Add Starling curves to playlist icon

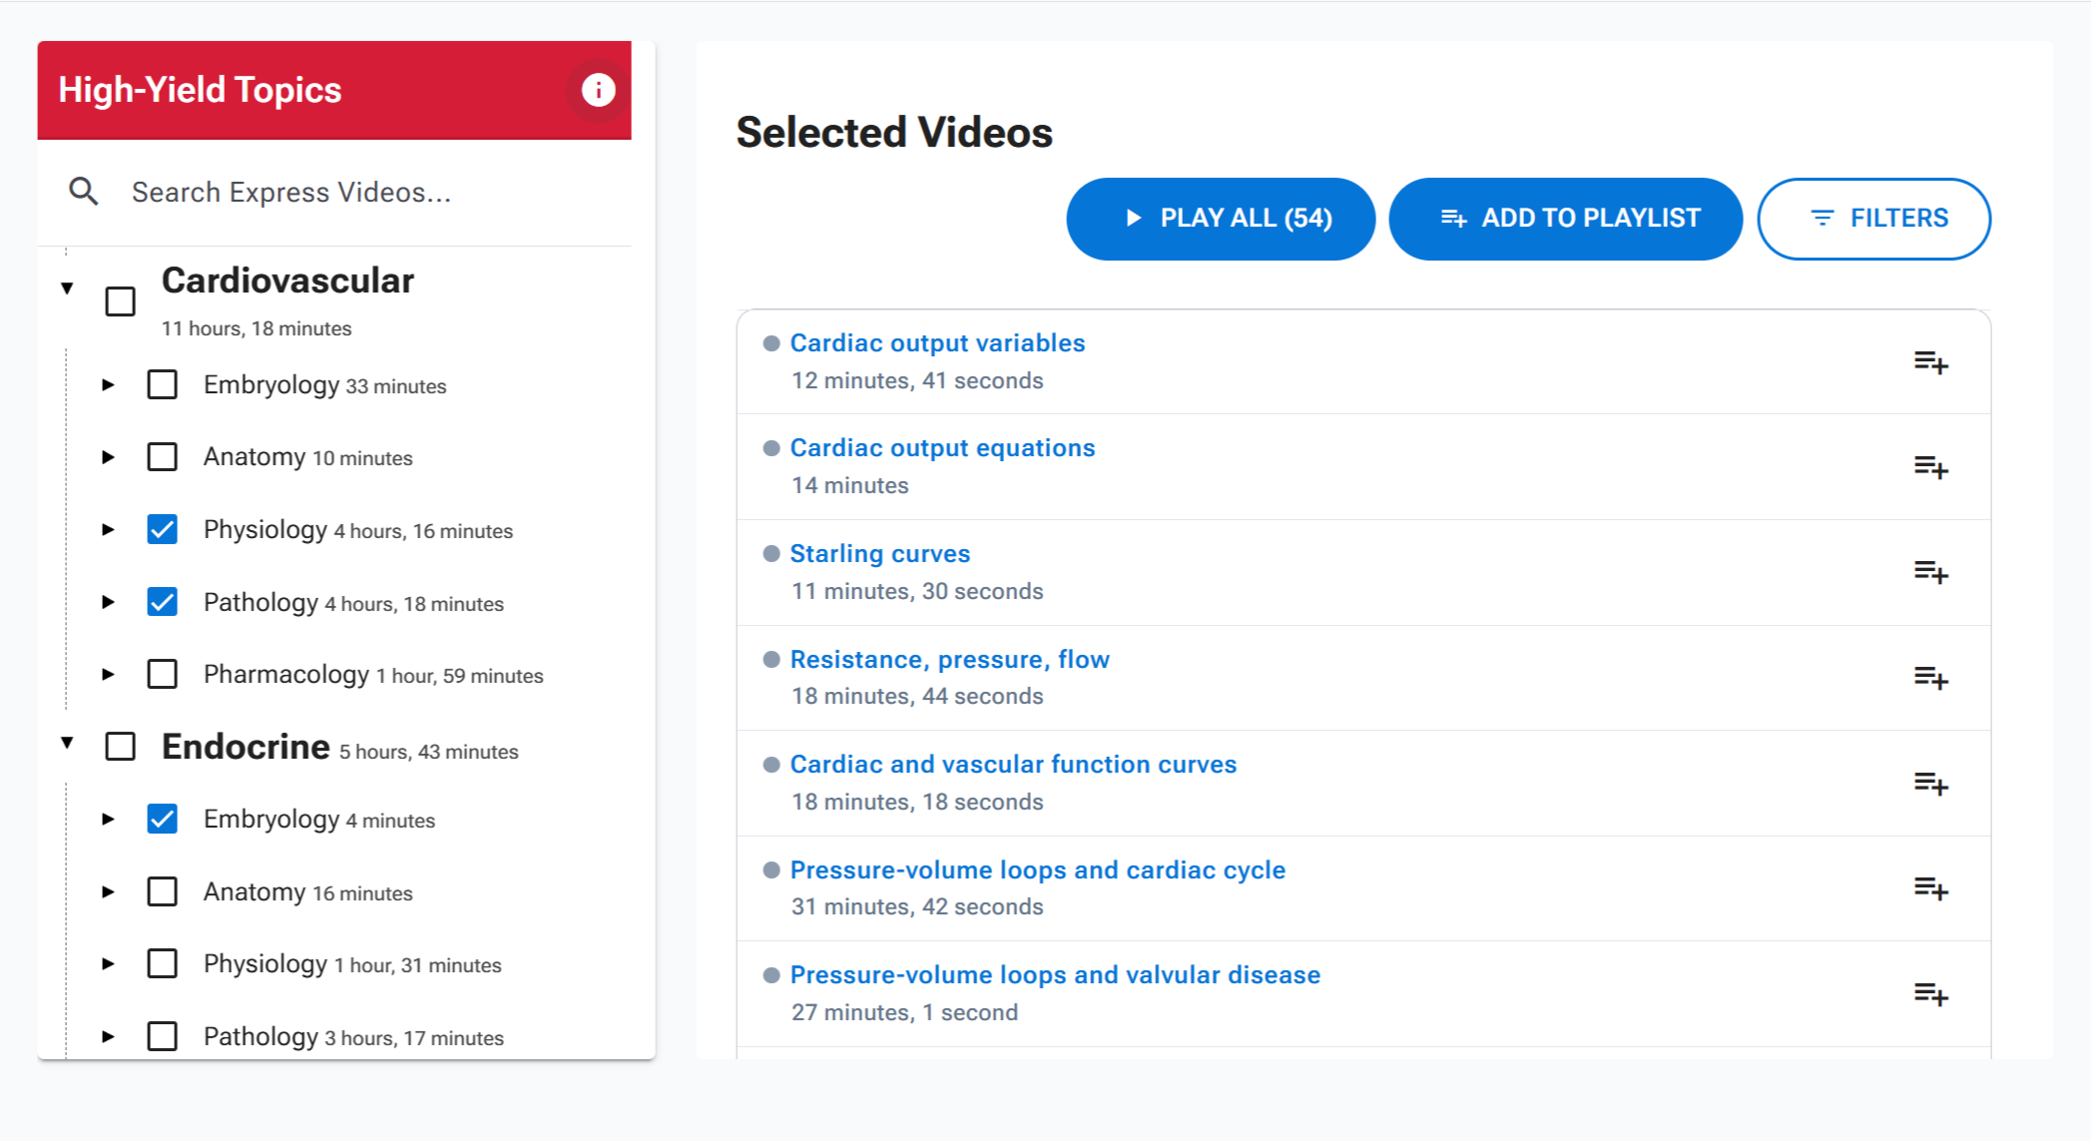tap(1930, 572)
